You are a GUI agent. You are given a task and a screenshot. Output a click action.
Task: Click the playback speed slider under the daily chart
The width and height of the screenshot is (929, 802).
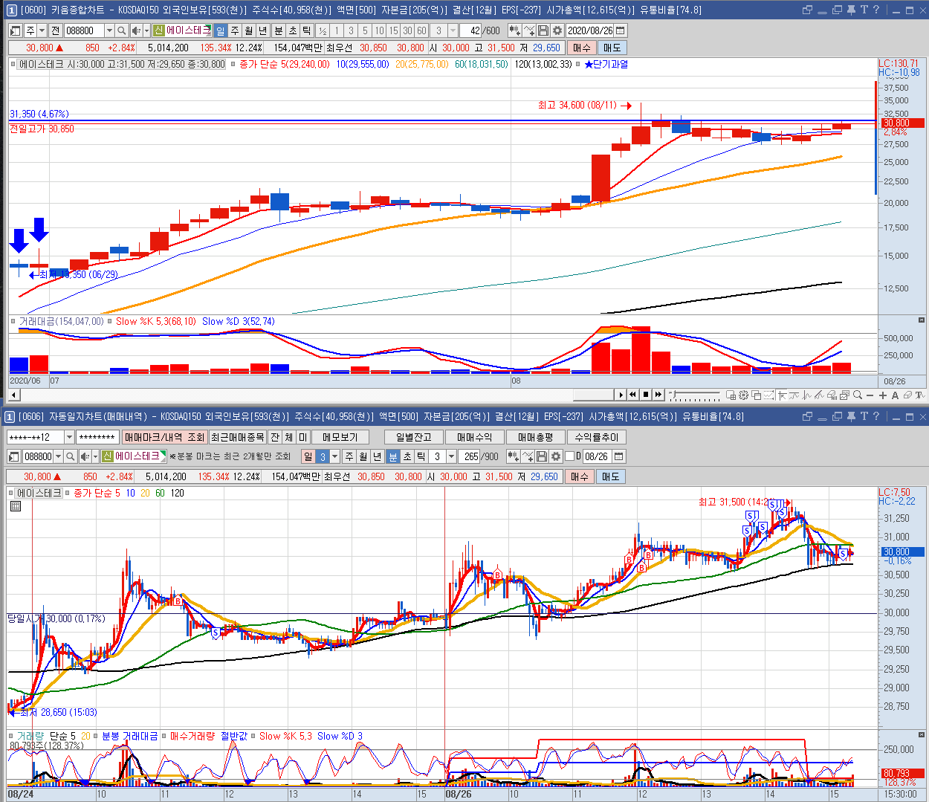point(695,395)
